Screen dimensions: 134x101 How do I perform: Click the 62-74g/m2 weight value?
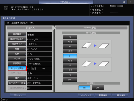(x=39, y=49)
